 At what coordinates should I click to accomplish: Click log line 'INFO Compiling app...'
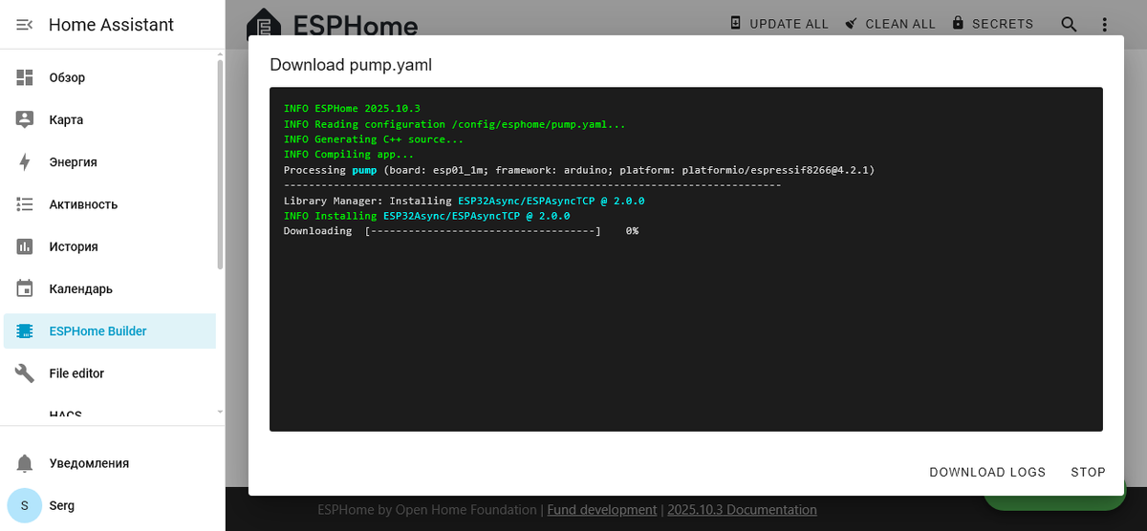click(349, 155)
